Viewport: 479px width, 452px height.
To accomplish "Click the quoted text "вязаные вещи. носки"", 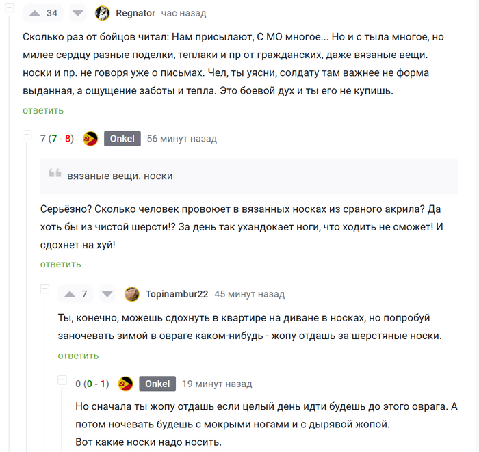I will 120,176.
